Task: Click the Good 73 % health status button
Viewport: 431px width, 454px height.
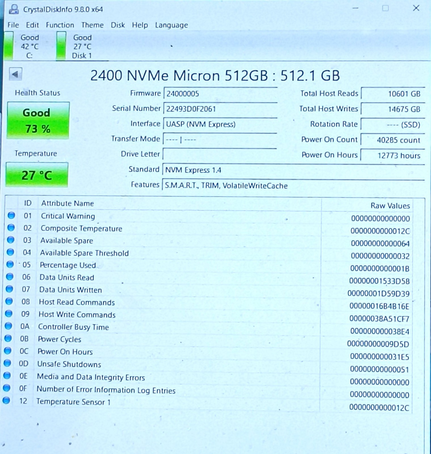Action: (x=38, y=120)
